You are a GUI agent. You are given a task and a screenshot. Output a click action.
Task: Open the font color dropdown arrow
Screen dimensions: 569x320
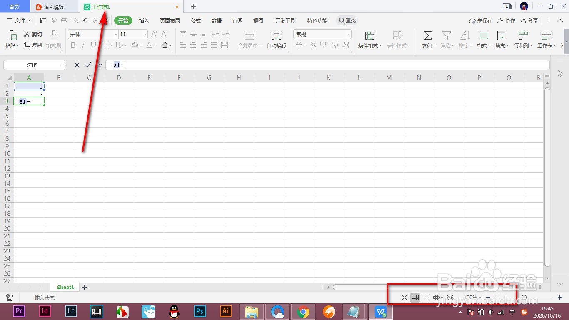(155, 45)
